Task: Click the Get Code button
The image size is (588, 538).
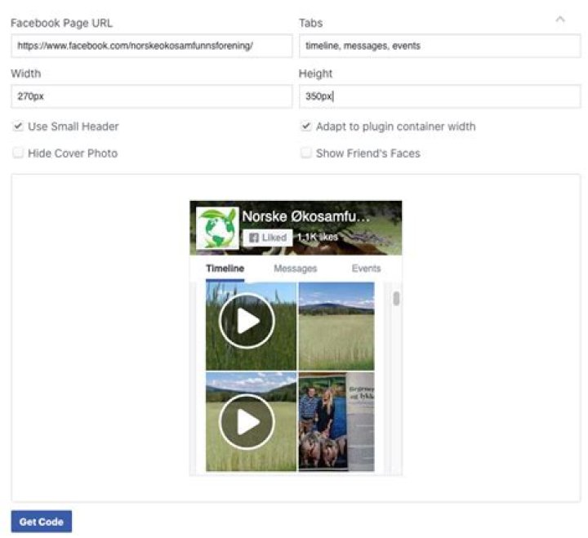Action: click(42, 522)
